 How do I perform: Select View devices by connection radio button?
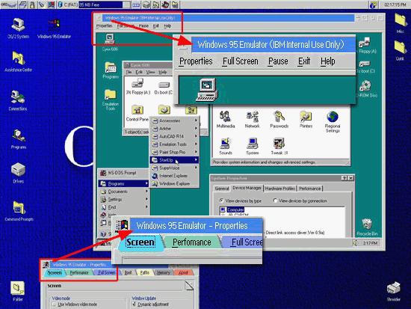pos(275,201)
